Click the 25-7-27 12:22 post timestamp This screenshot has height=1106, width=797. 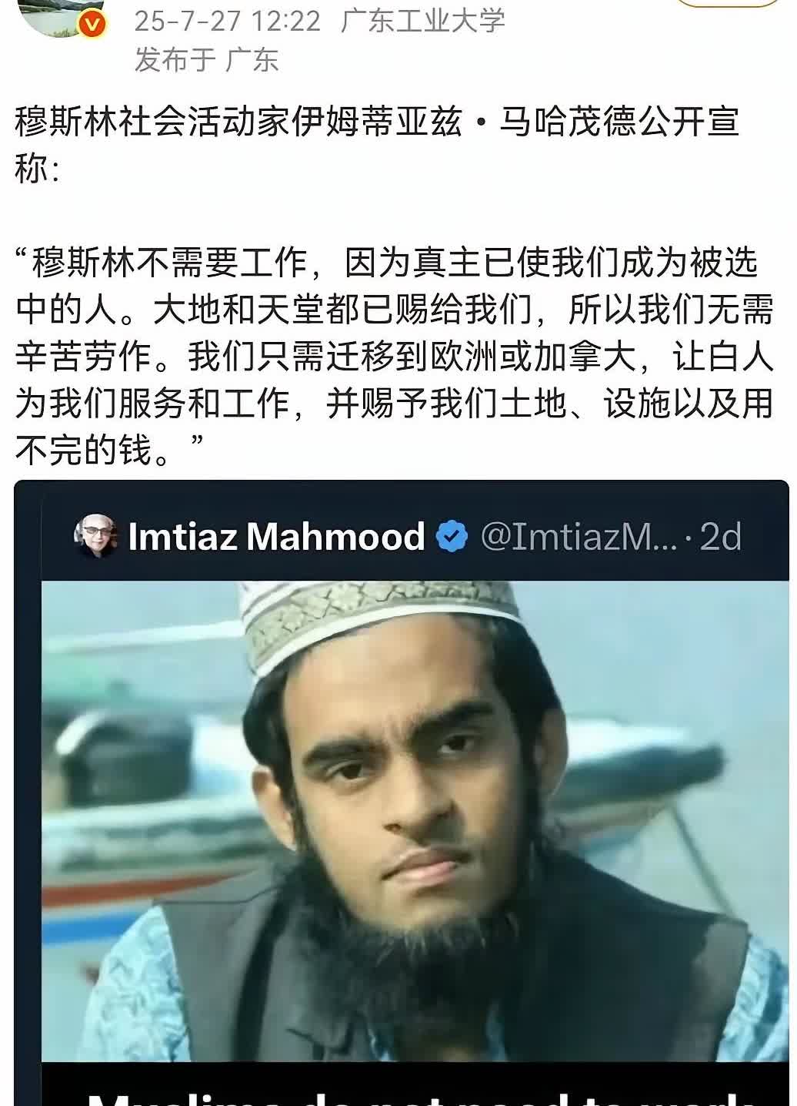point(227,21)
